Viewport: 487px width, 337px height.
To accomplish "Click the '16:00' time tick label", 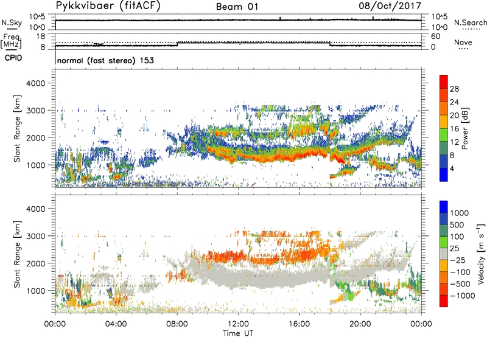I will pyautogui.click(x=300, y=324).
